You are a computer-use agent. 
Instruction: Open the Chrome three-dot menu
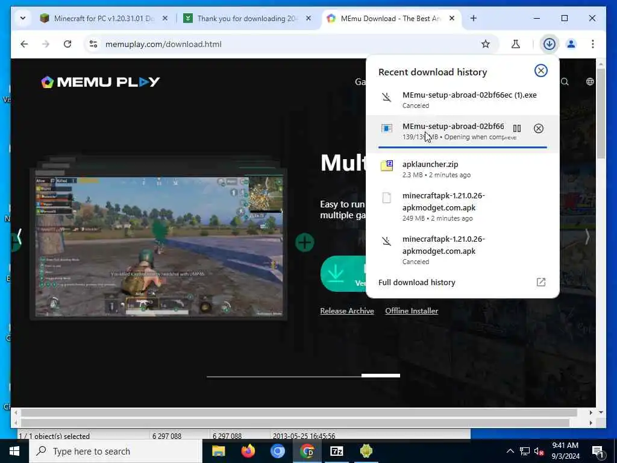[593, 44]
